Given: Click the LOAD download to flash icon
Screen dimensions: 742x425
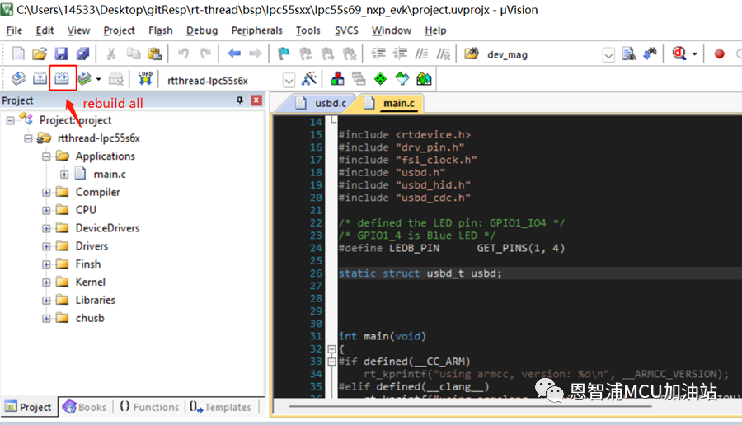Looking at the screenshot, I should click(145, 79).
